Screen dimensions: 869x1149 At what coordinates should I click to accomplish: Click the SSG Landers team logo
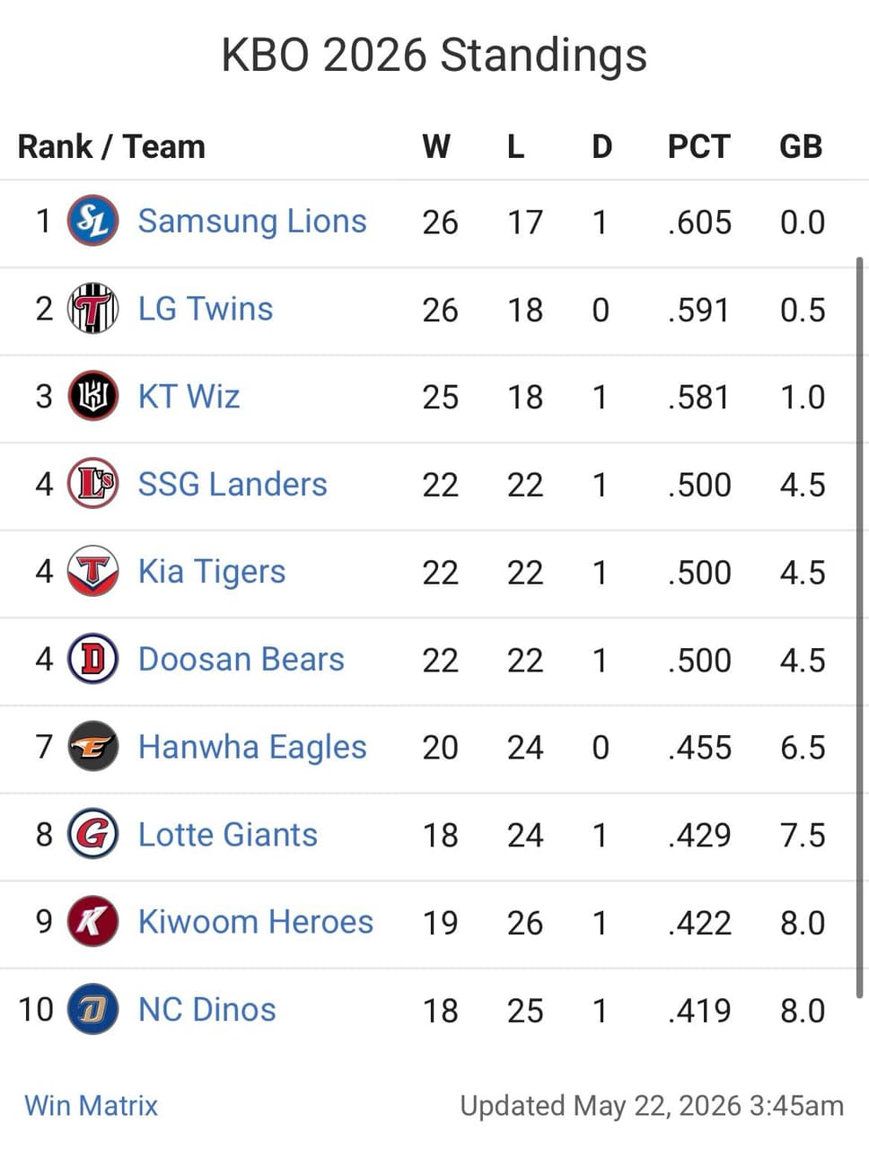pos(93,484)
